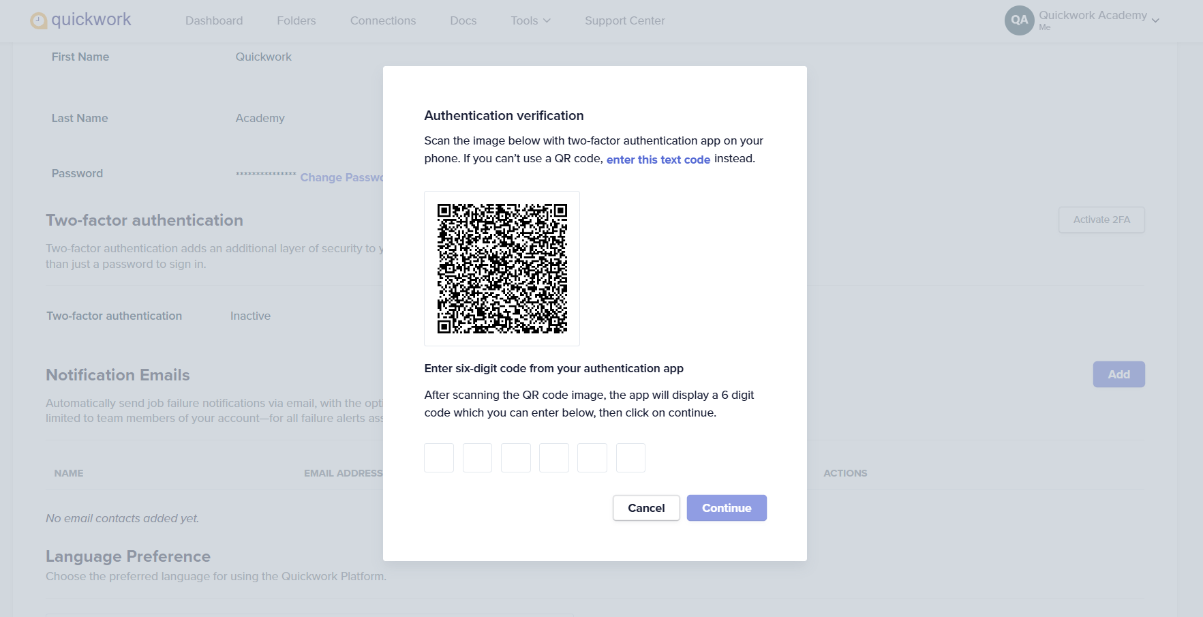
Task: Click the Activate 2FA button
Action: coord(1101,220)
